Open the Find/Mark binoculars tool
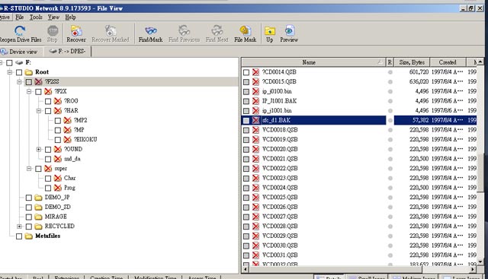 [x=151, y=30]
